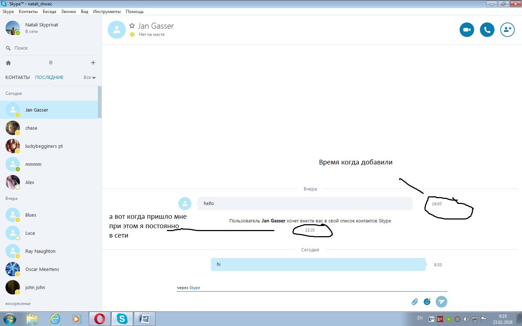The width and height of the screenshot is (522, 326).
Task: Open the dial pad icon
Action: coord(51,63)
